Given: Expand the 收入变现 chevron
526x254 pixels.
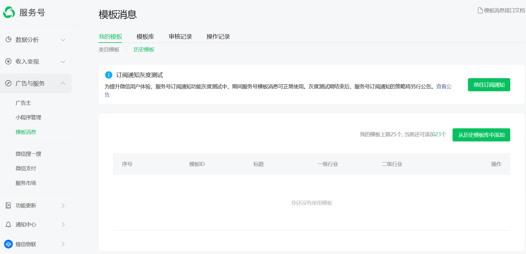Looking at the screenshot, I should pyautogui.click(x=63, y=62).
